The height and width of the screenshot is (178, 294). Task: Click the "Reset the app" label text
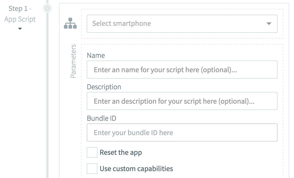[121, 153]
